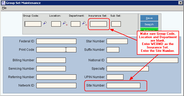
Task: Focus the Group Code input field
Action: (33, 24)
